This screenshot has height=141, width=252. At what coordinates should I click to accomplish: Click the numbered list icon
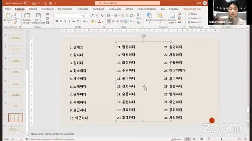pyautogui.click(x=116, y=16)
